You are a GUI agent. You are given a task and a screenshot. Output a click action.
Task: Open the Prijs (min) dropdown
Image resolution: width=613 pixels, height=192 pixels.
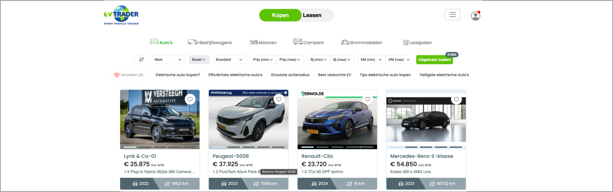click(263, 60)
